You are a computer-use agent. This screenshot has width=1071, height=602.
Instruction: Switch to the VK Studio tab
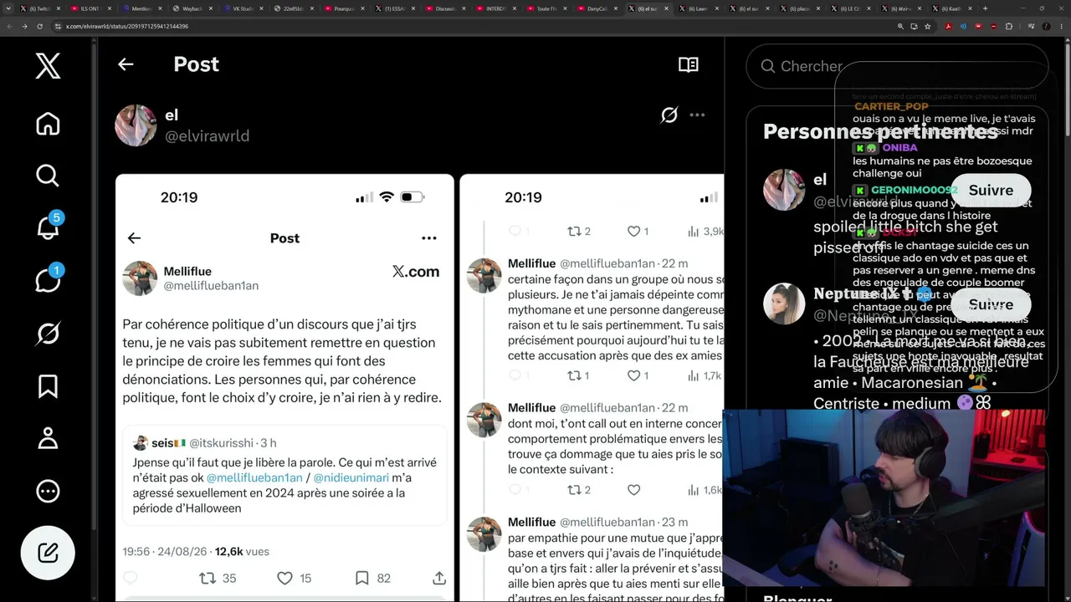241,8
